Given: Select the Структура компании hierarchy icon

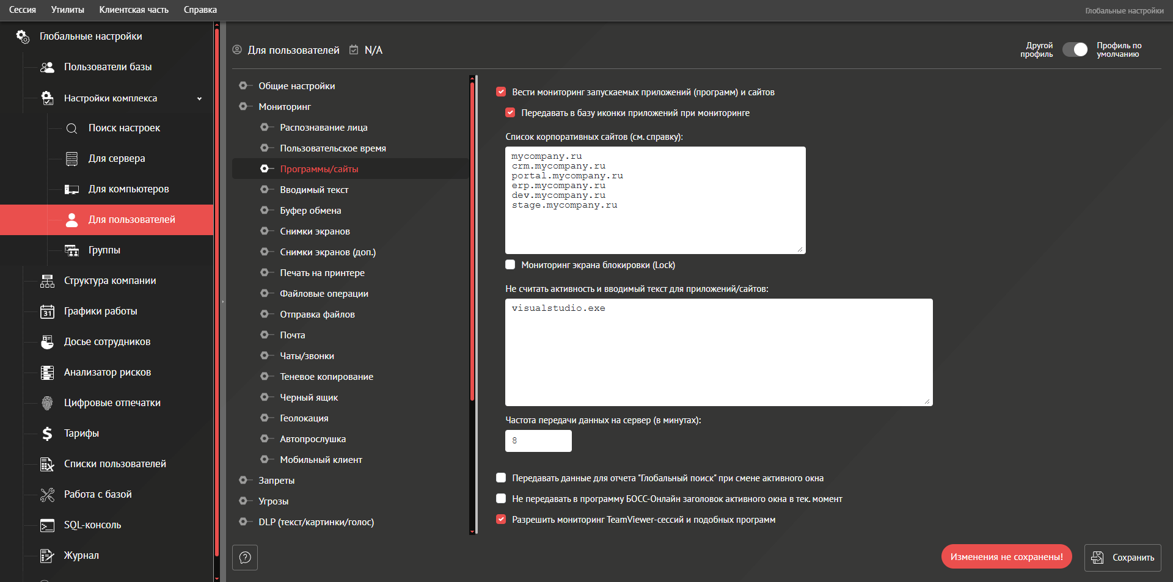Looking at the screenshot, I should point(47,281).
